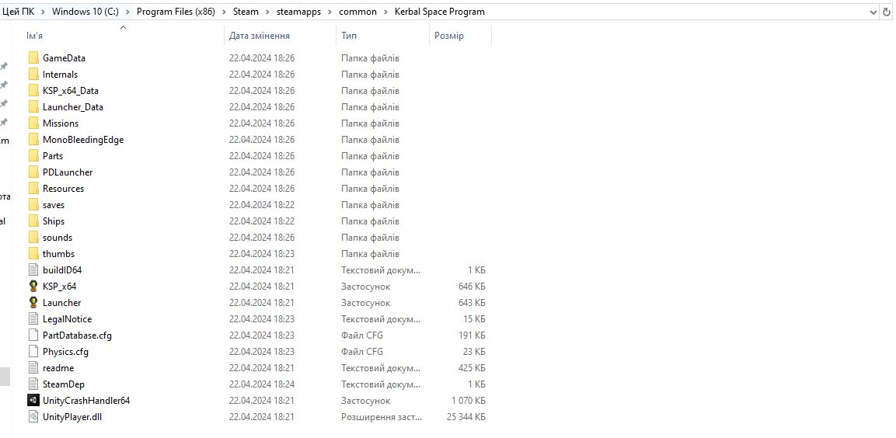Go to the common breadcrumb segment
Viewport: 896px width, 438px height.
pyautogui.click(x=357, y=12)
